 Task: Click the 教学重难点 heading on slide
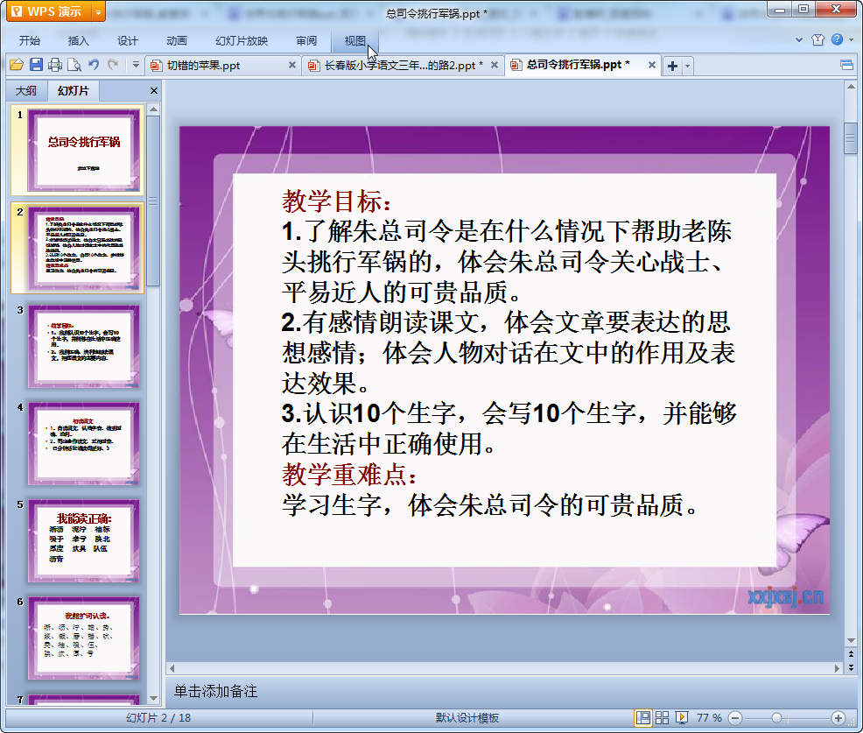[x=349, y=474]
